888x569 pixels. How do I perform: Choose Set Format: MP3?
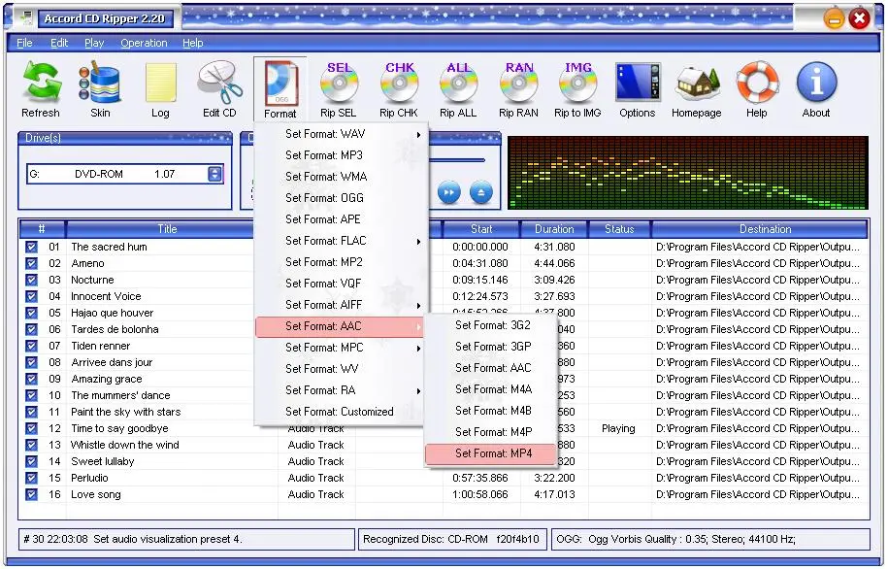[x=342, y=155]
